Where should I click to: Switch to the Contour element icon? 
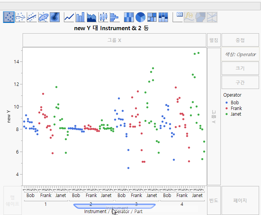tap(55, 17)
